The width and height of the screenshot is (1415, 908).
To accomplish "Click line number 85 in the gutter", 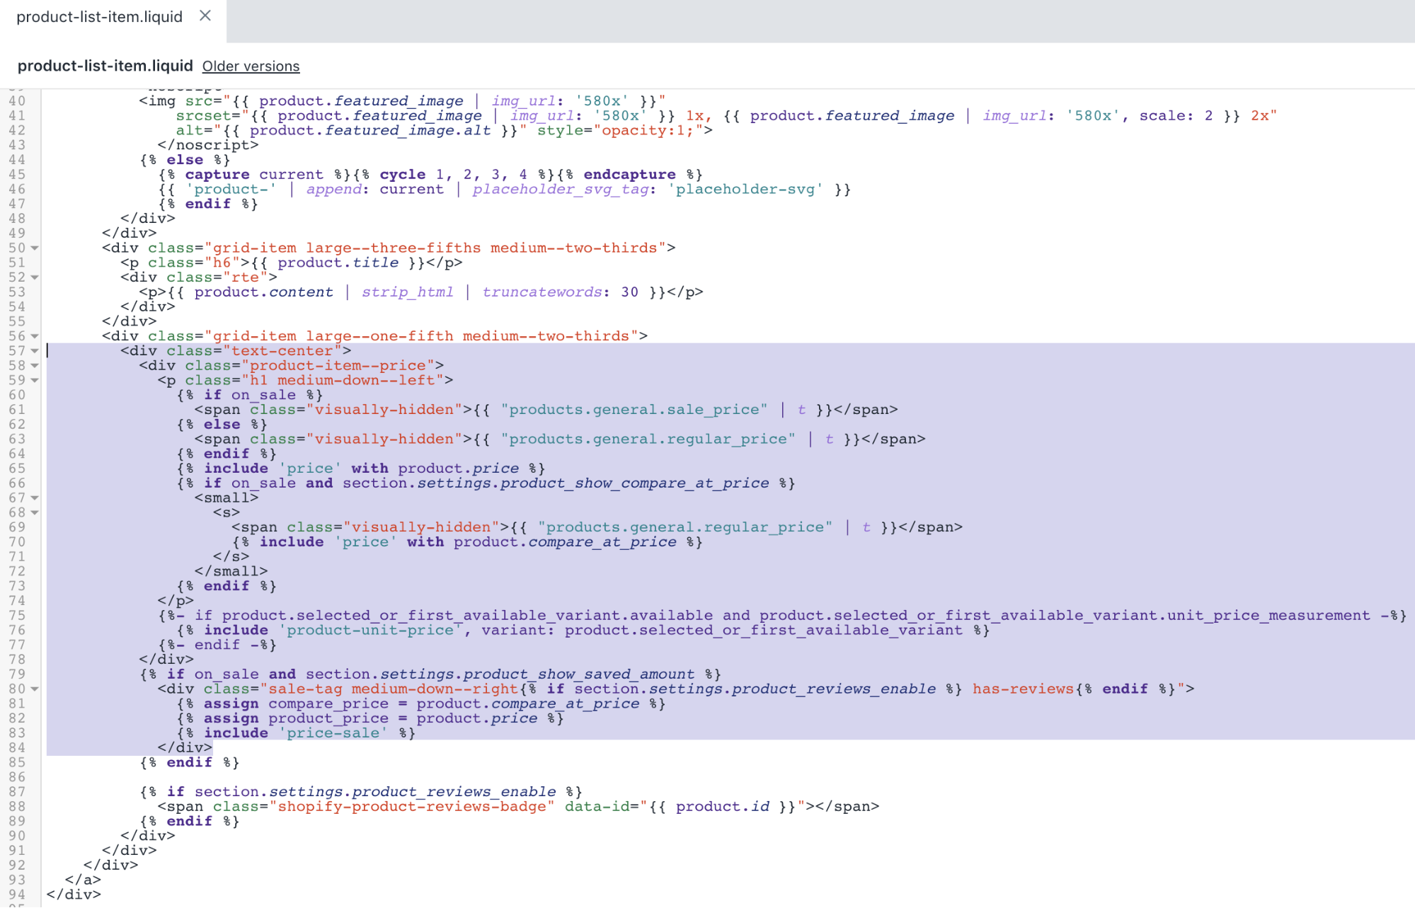I will click(x=17, y=763).
